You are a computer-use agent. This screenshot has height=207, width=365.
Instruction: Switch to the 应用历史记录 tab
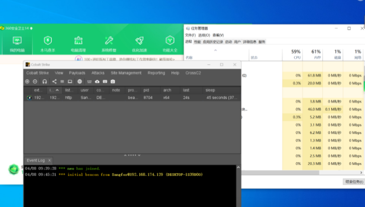tap(213, 42)
